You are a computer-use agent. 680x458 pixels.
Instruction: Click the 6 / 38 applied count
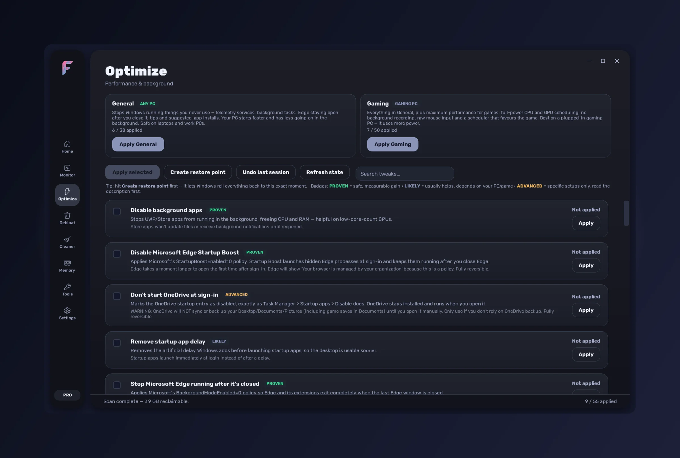click(127, 130)
